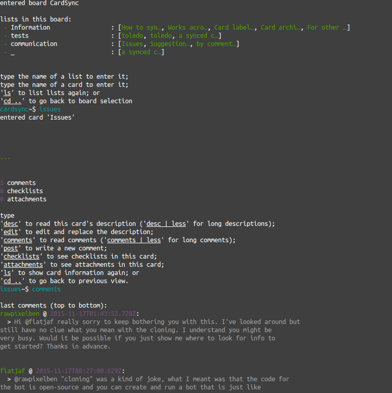The image size is (392, 393).
Task: Click 'cd ..' for board selection
Action: [12, 101]
